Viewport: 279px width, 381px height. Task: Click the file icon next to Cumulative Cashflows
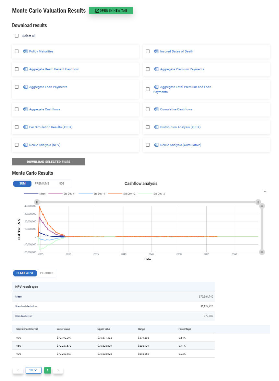156,109
